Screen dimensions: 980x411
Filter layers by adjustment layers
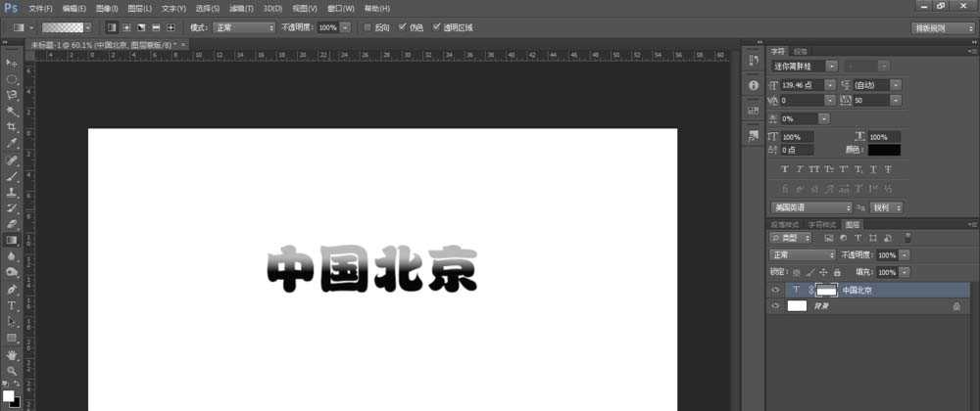pos(843,238)
